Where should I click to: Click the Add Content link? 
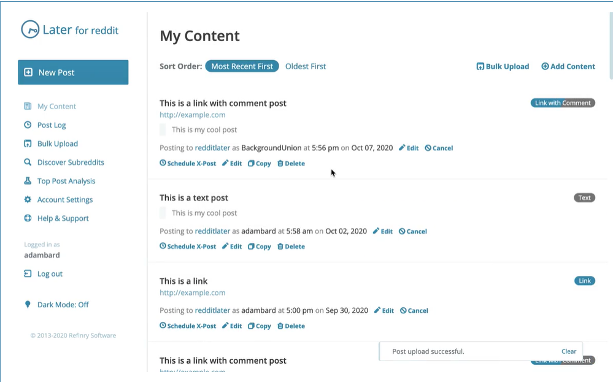(568, 66)
